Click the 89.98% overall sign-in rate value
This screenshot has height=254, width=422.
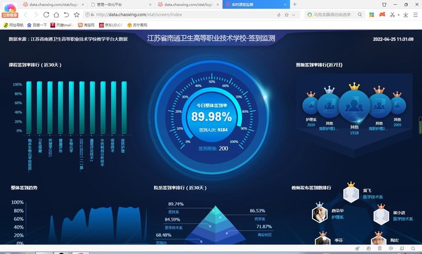212,117
